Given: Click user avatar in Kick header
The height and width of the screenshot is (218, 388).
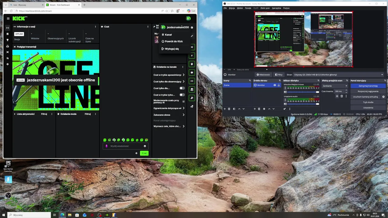Looking at the screenshot, I should click(188, 18).
